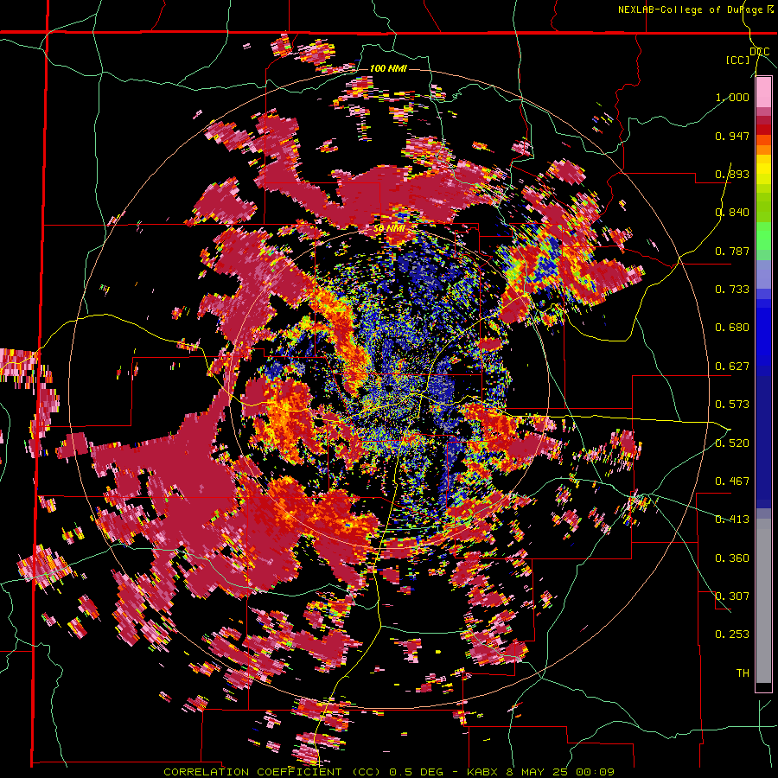
Task: Select the 0.520 scale value
Action: pos(732,443)
